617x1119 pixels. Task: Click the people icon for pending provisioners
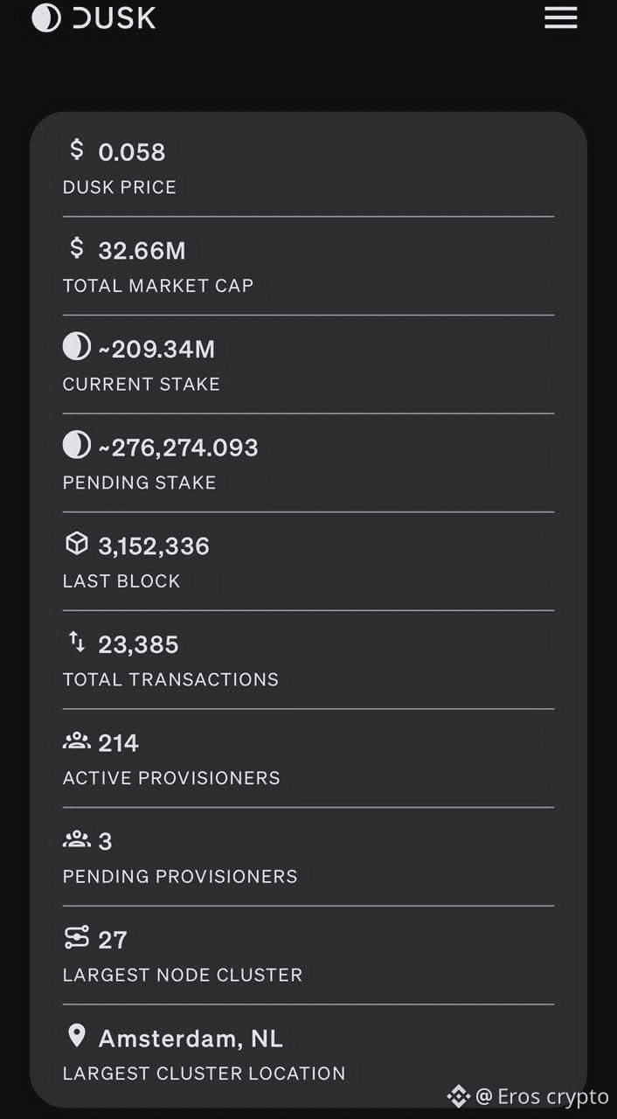click(x=77, y=841)
